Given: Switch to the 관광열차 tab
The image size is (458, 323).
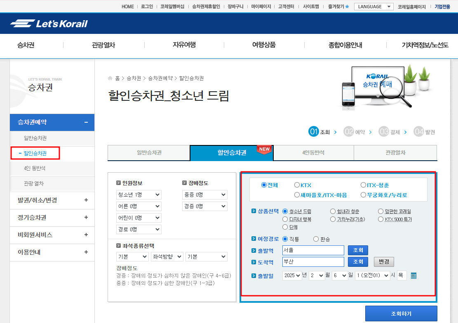Looking at the screenshot, I should point(395,153).
